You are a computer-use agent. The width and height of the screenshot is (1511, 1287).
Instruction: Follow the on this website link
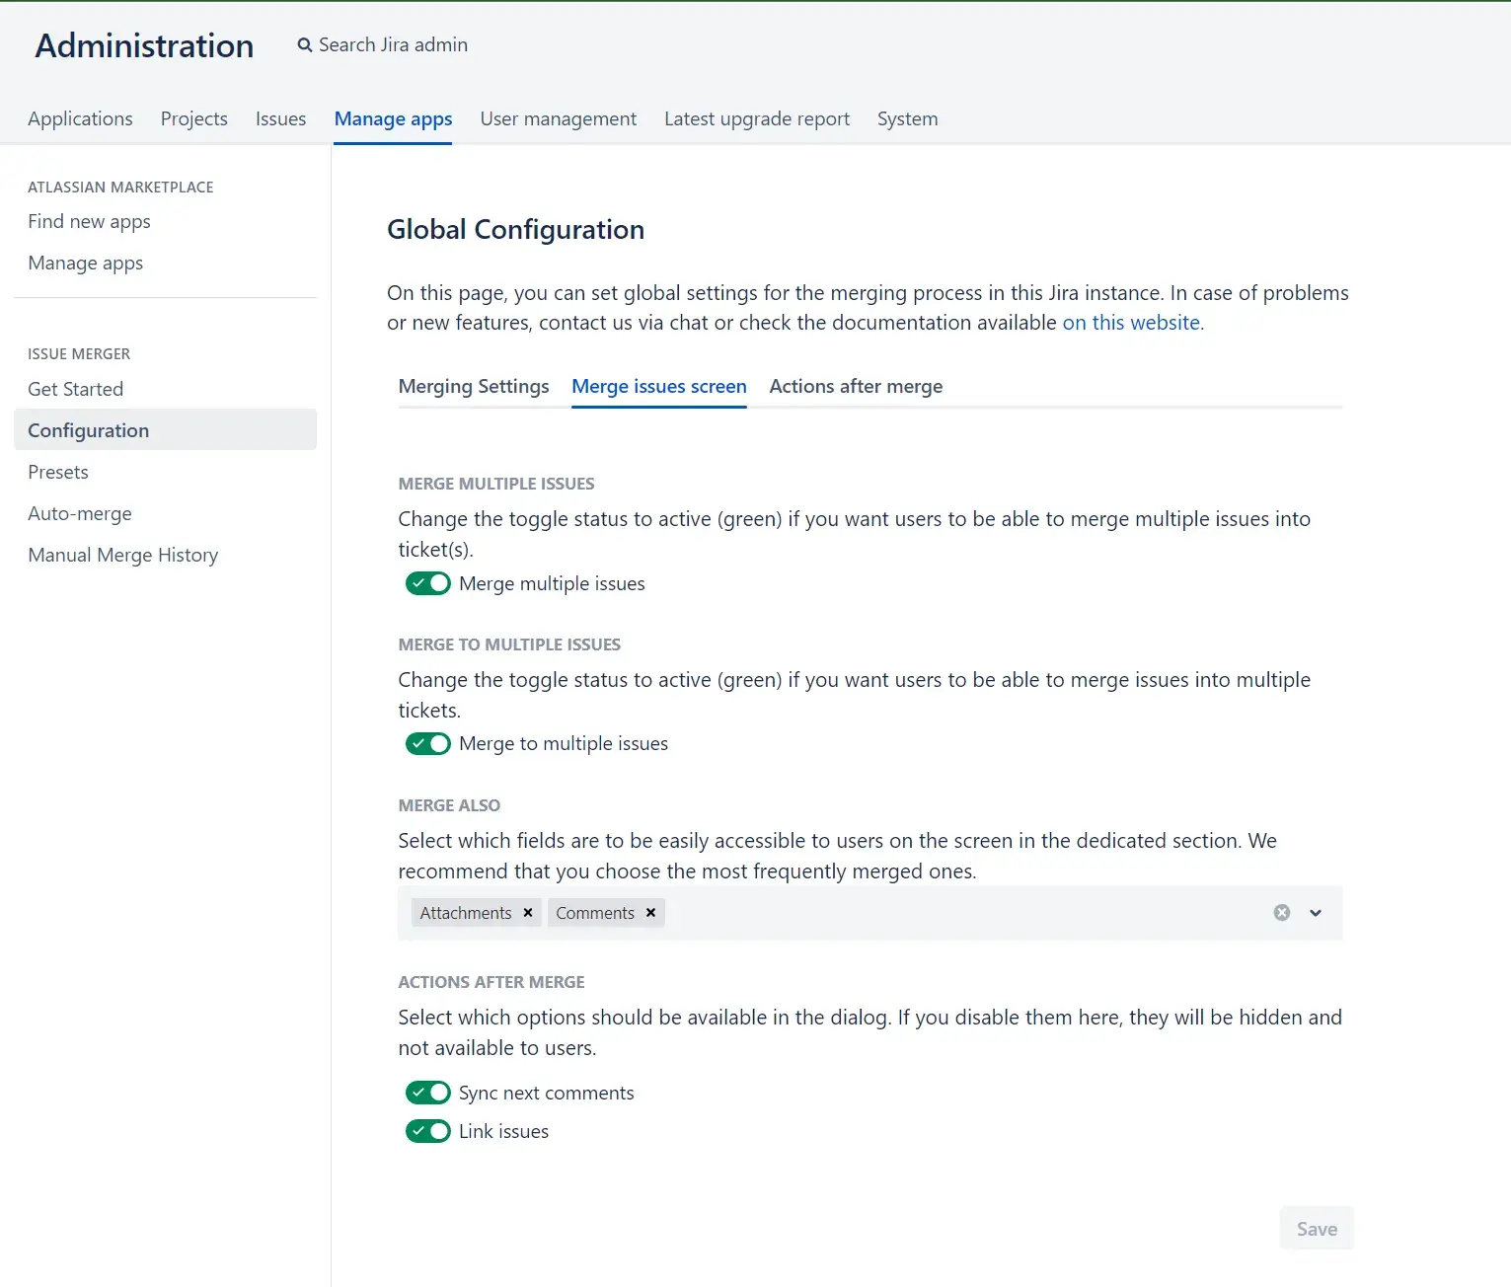point(1129,322)
